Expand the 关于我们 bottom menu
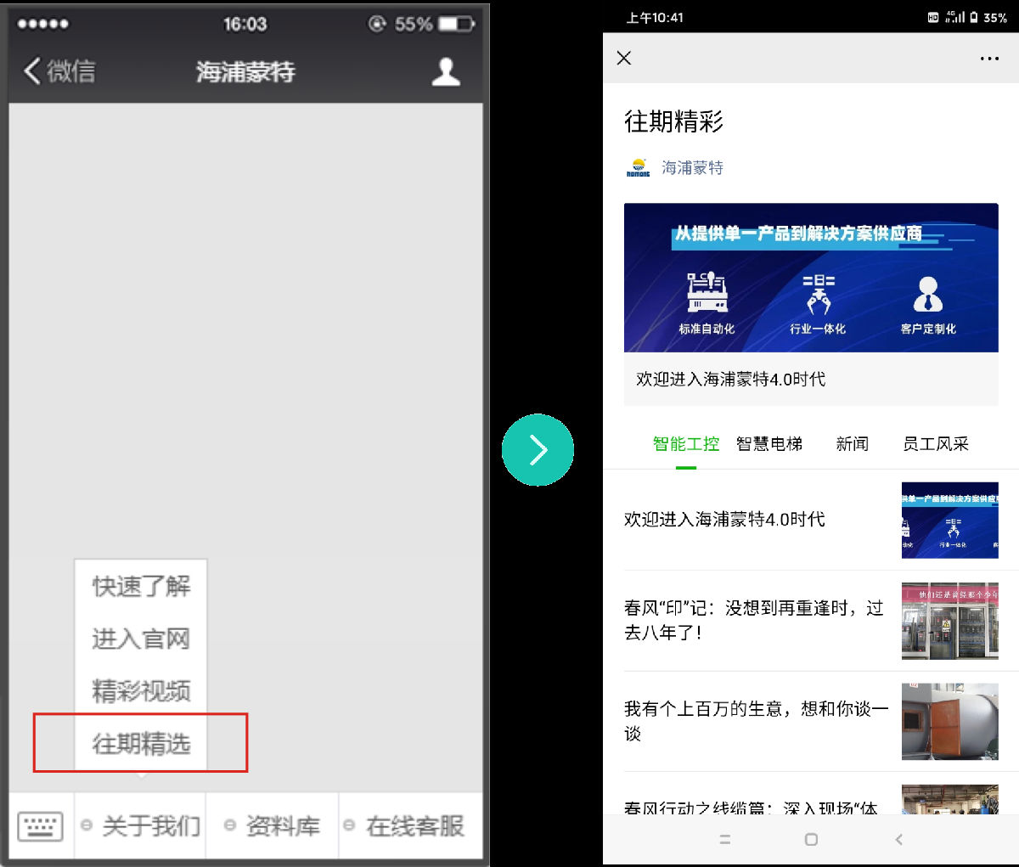1019x867 pixels. tap(142, 825)
